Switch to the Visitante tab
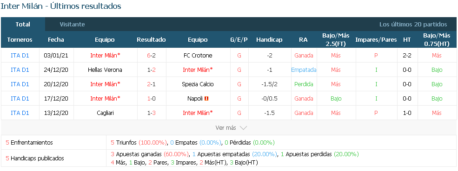 pyautogui.click(x=72, y=25)
